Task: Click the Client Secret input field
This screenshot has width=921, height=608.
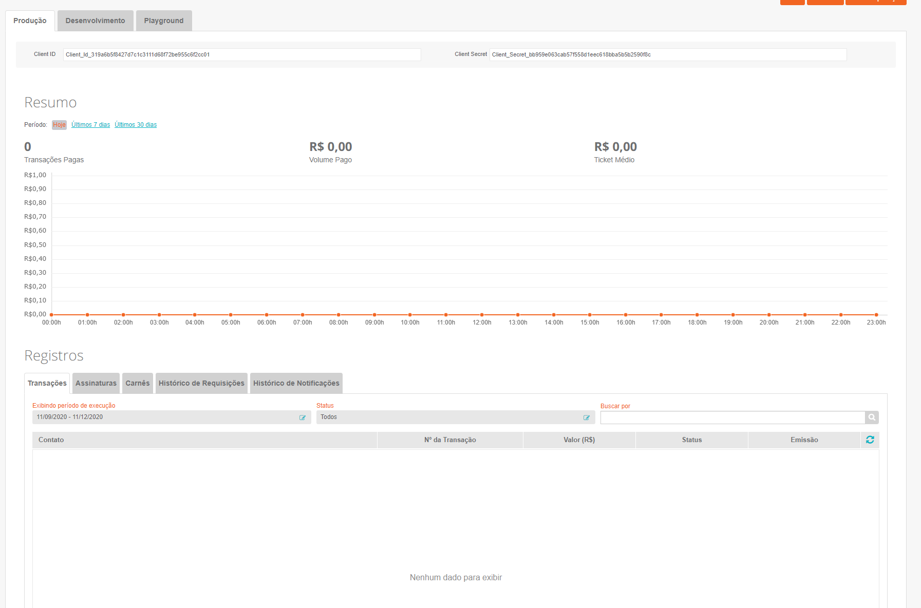Action: tap(668, 54)
